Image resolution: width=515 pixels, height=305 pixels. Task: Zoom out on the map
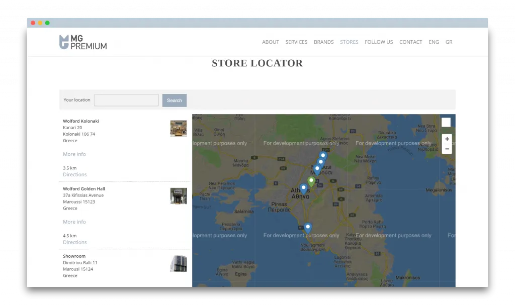tap(447, 149)
